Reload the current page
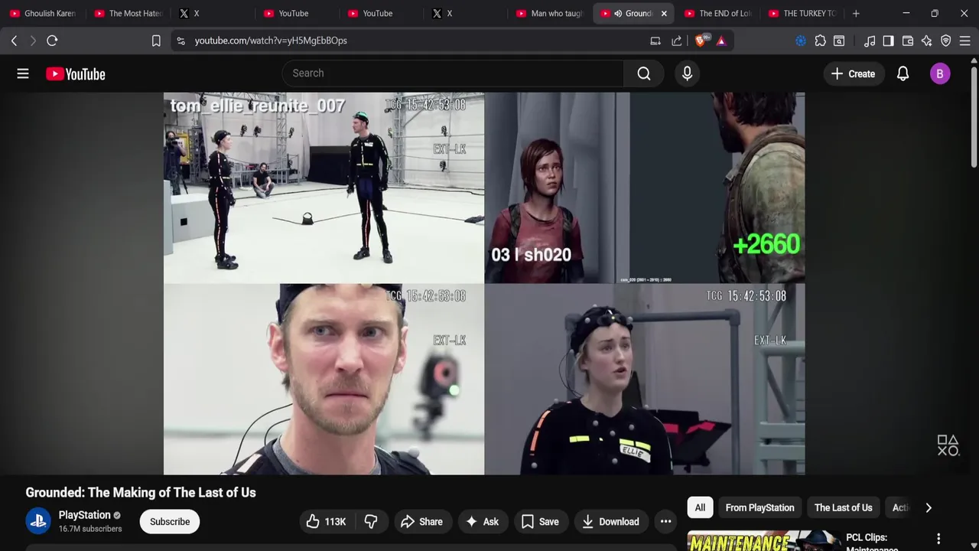 pos(52,41)
